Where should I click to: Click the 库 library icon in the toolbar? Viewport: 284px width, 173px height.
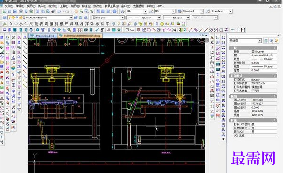point(9,30)
